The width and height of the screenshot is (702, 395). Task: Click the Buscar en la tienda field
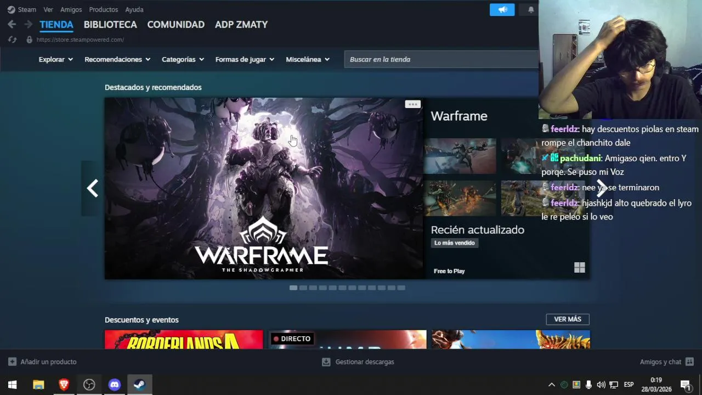[x=441, y=59]
